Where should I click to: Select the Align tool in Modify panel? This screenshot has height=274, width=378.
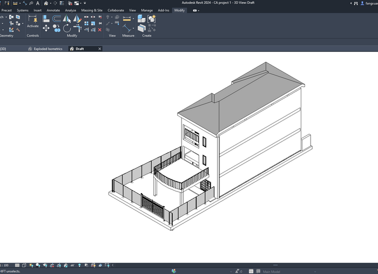click(x=46, y=18)
